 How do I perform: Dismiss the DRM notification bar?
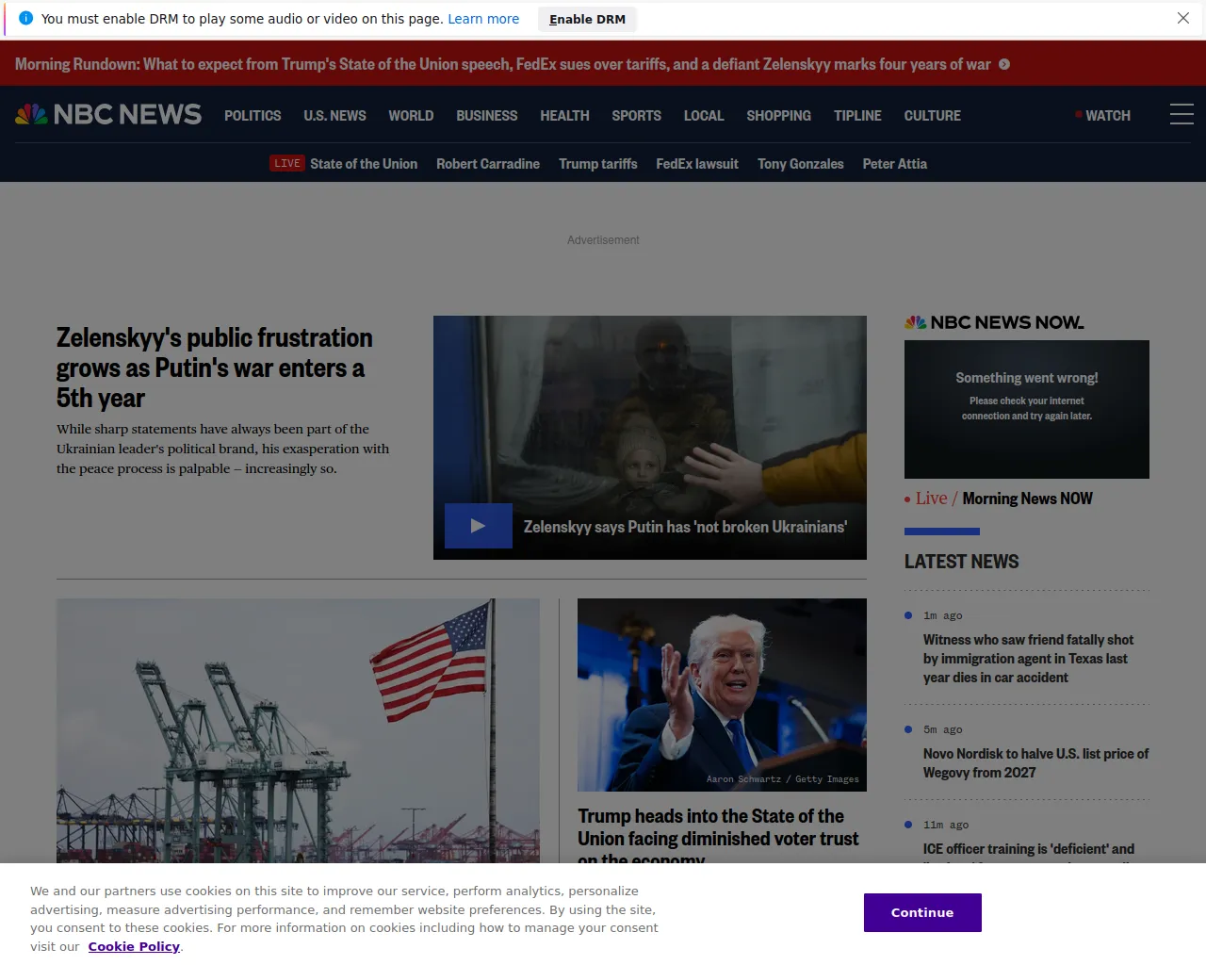click(1183, 18)
